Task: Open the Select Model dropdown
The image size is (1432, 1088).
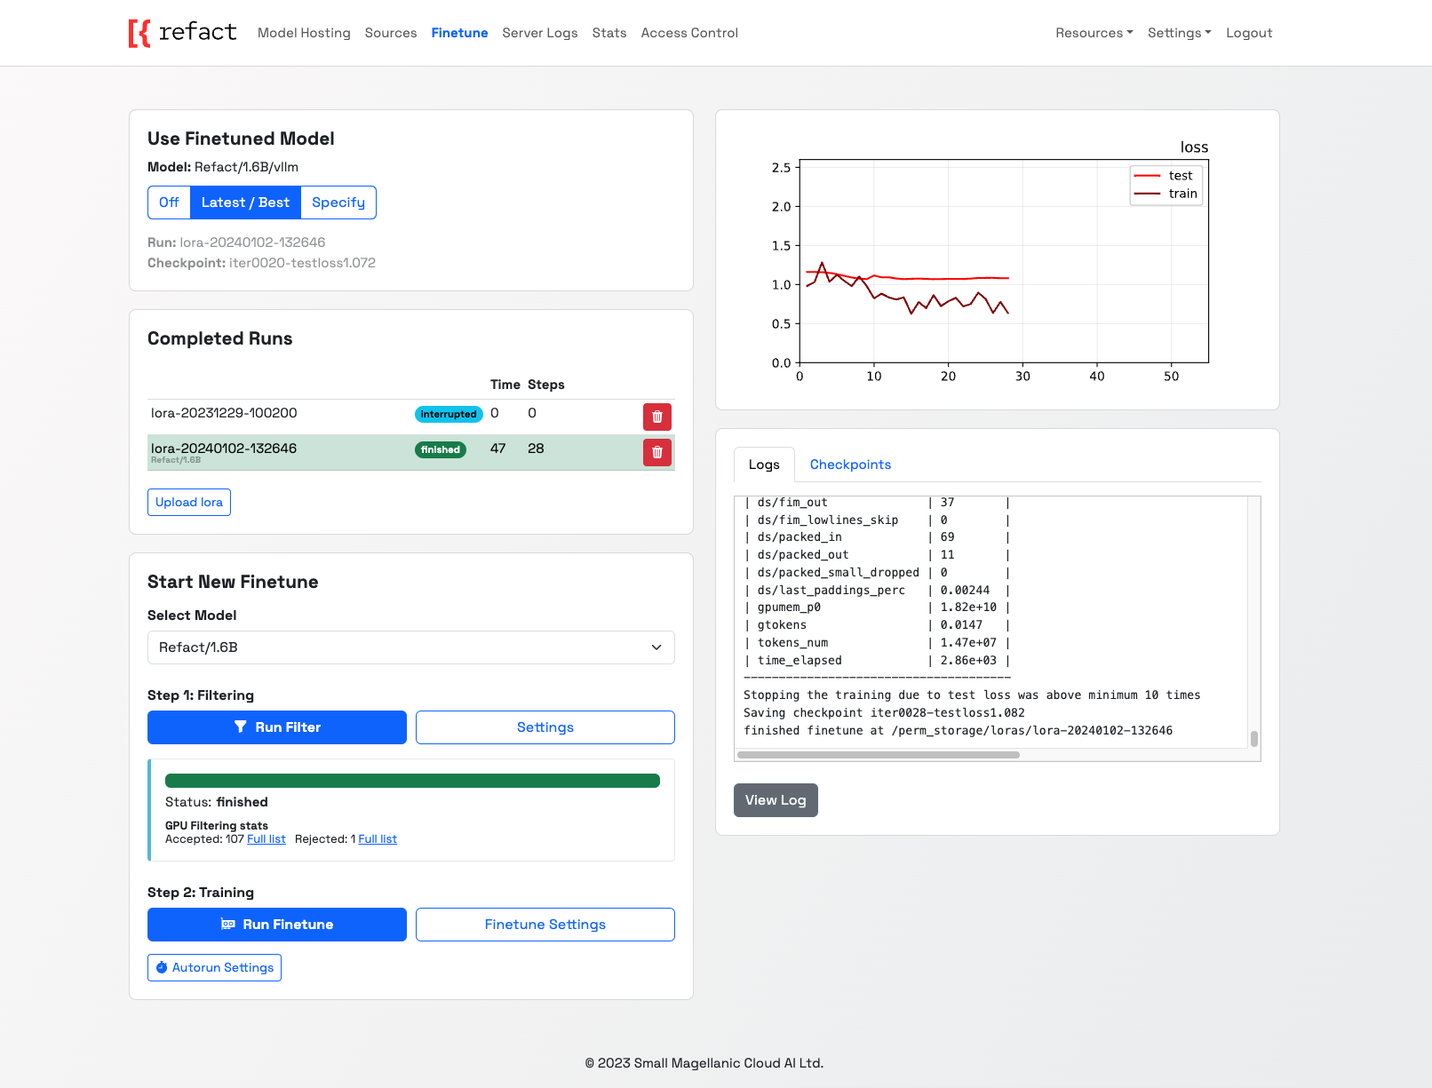Action: pos(410,647)
